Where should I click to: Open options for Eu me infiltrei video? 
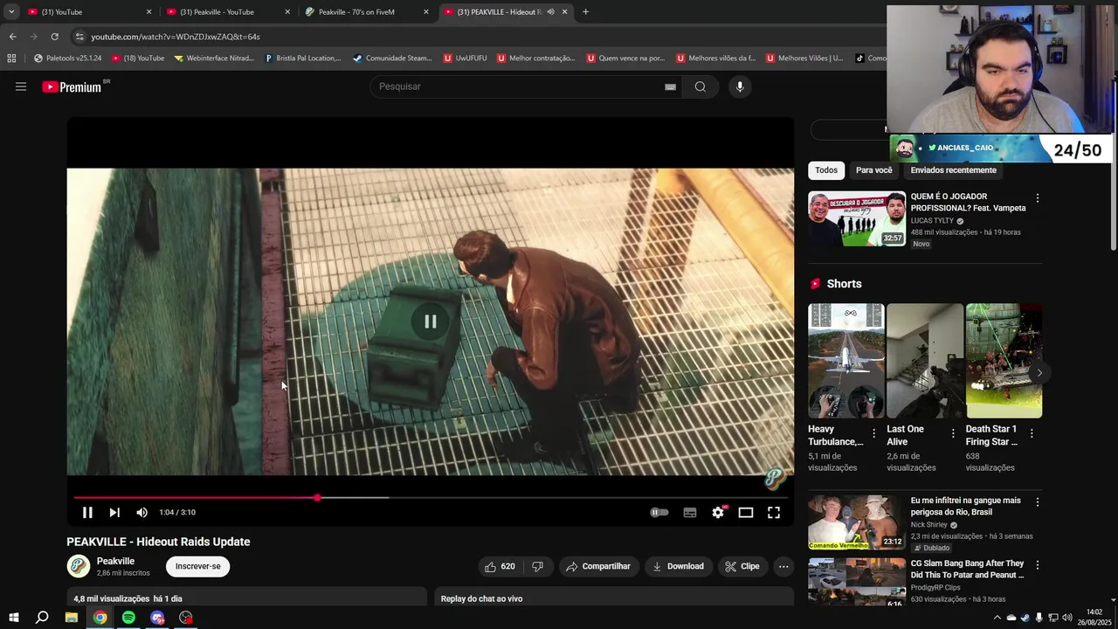tap(1038, 502)
